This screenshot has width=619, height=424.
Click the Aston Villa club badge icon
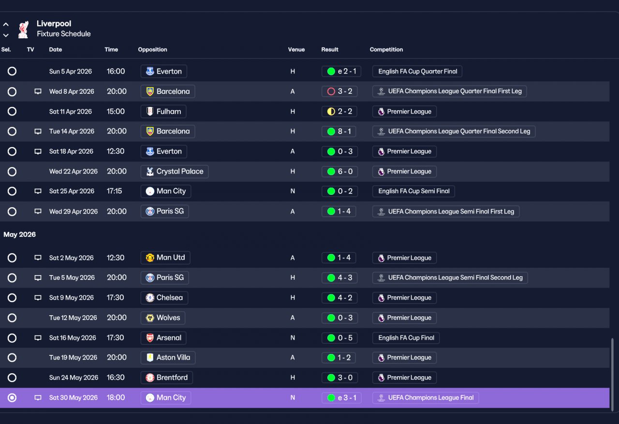pyautogui.click(x=150, y=358)
